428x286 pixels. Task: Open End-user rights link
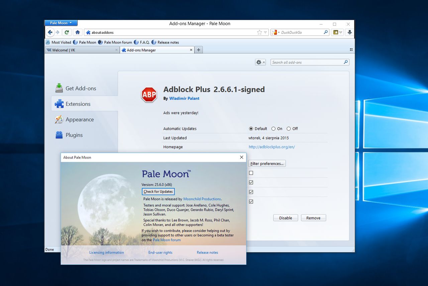(160, 253)
